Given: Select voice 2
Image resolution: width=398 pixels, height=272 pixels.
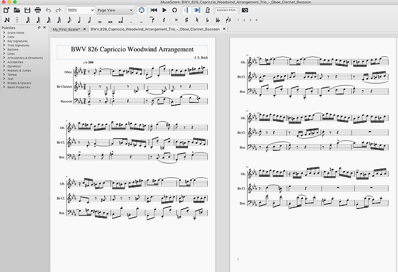Looking at the screenshot, I should [244, 20].
